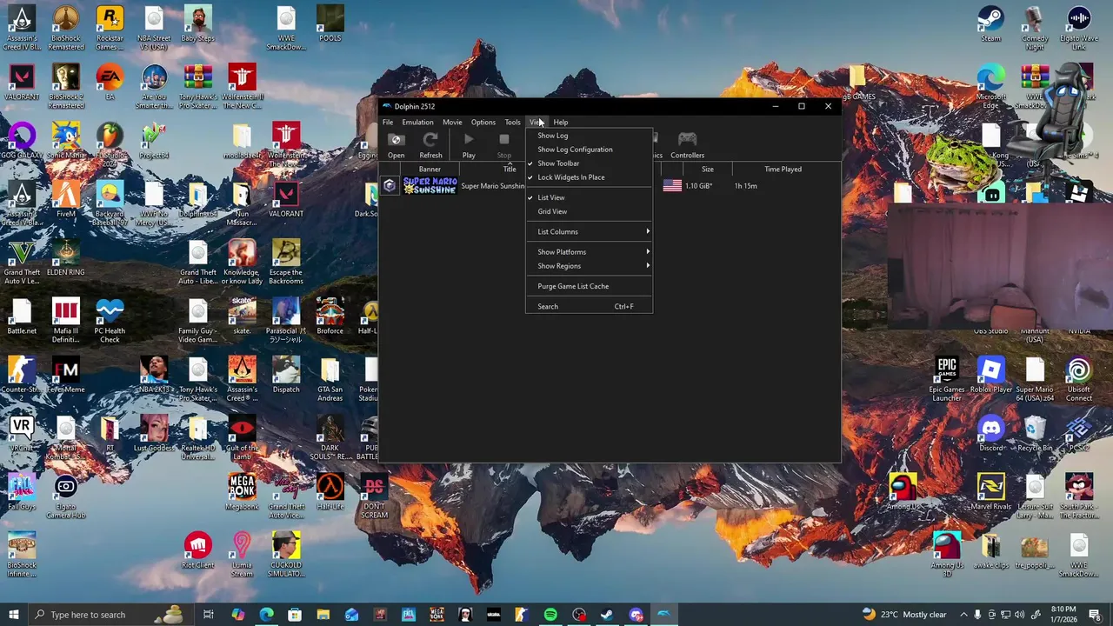Select the Marvel Rivals desktop icon
The height and width of the screenshot is (626, 1113).
pos(990,493)
